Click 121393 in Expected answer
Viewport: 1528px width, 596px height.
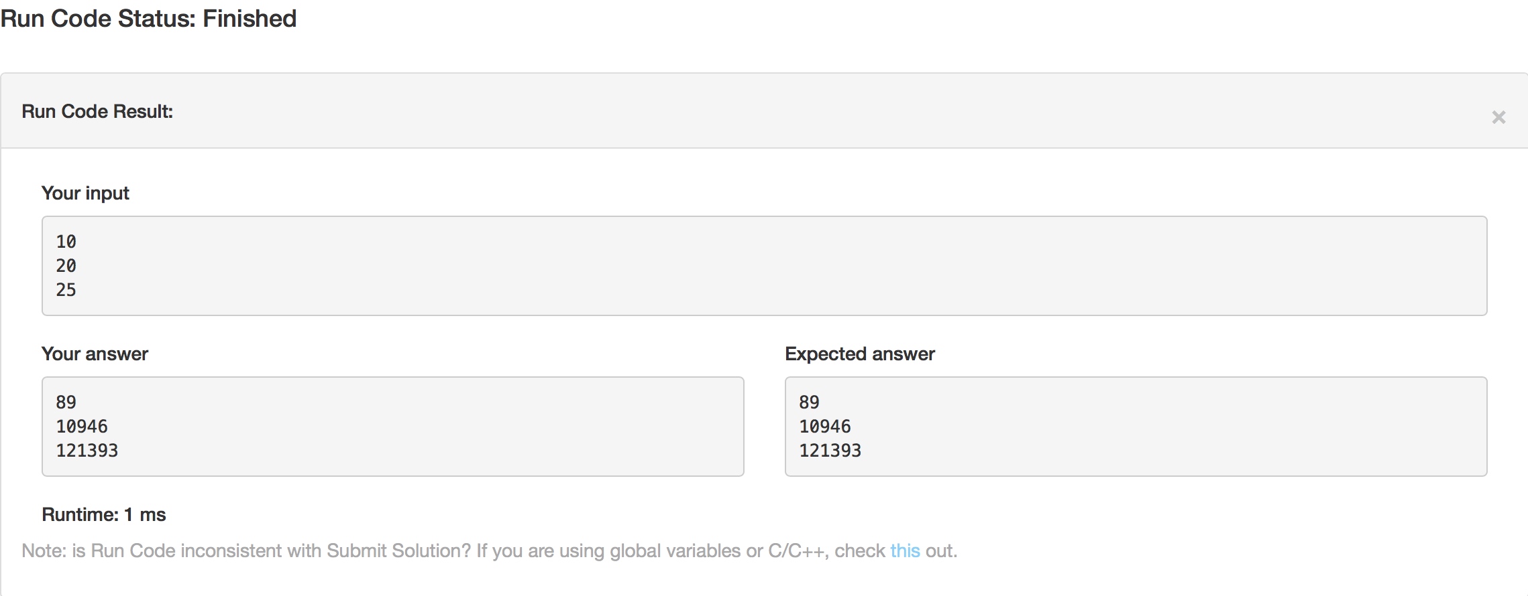(x=830, y=451)
